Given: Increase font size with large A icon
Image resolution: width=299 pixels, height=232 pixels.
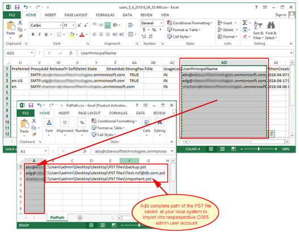Looking at the screenshot, I should (79, 25).
